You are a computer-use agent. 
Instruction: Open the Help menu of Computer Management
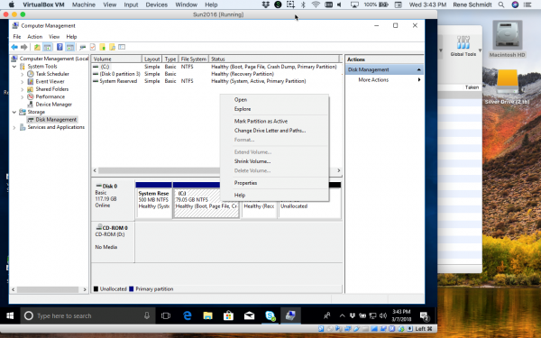click(71, 37)
